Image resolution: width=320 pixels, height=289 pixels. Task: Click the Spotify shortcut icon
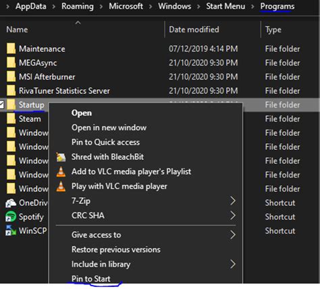click(11, 217)
